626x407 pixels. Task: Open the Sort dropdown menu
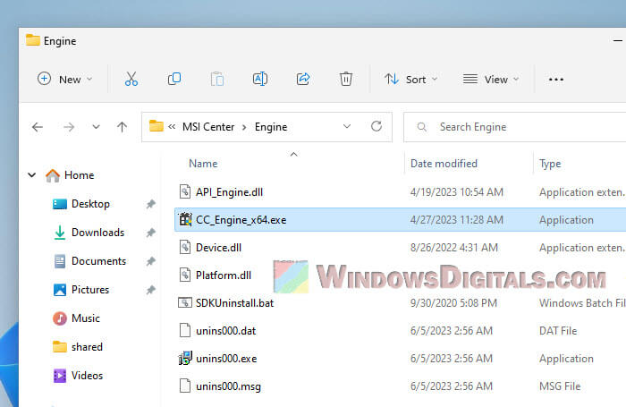411,79
